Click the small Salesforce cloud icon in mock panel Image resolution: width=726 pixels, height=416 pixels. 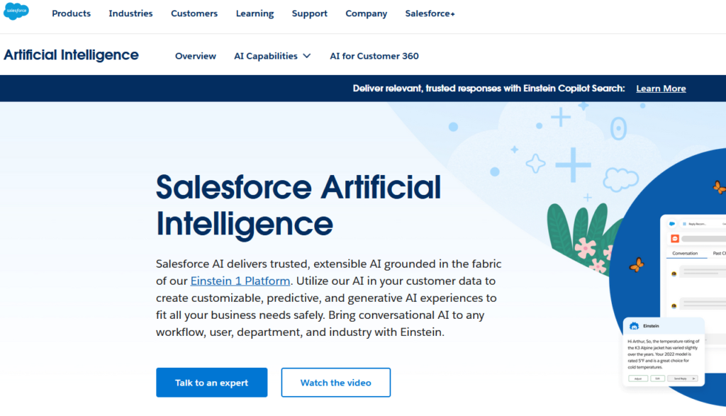[671, 223]
